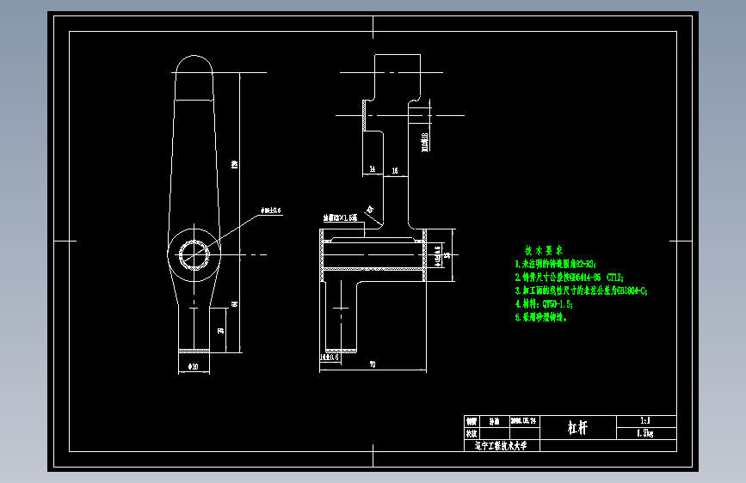
Task: Click the '±0.6' hole diameter leader label
Action: coord(271,210)
